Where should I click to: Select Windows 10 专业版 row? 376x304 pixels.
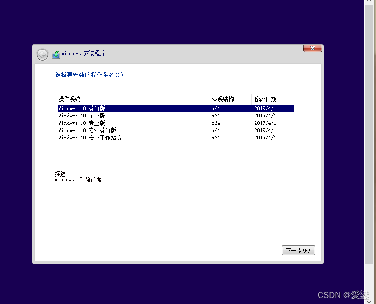[176, 123]
